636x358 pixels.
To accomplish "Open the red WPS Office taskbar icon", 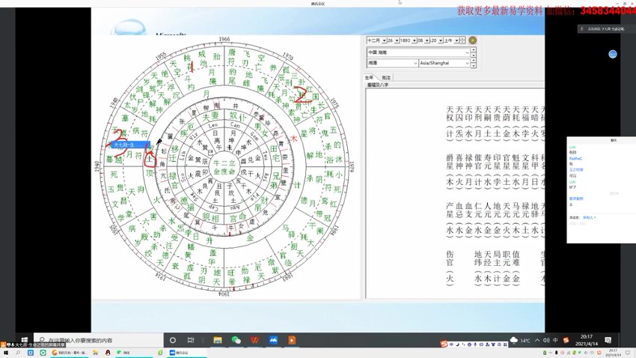I will point(254,340).
